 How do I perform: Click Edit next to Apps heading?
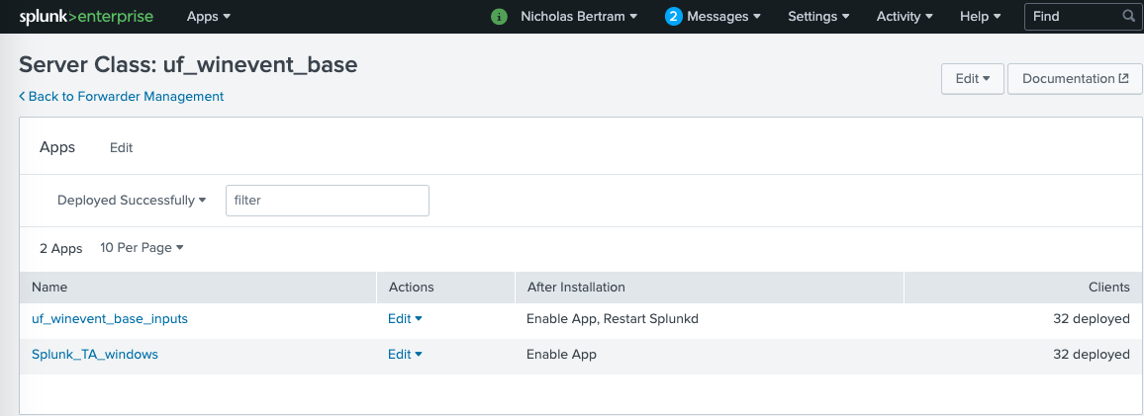pyautogui.click(x=121, y=148)
